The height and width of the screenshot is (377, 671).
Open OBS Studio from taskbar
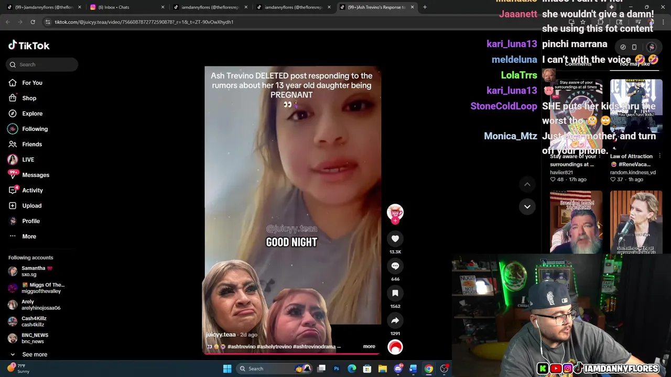point(444,369)
